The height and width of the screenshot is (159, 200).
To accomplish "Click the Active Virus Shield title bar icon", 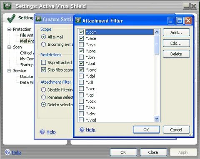I will [x=7, y=6].
